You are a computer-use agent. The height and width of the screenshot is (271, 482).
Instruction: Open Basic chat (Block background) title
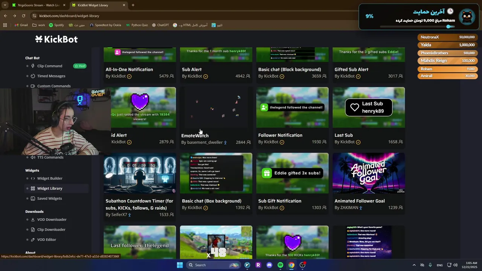point(290,69)
